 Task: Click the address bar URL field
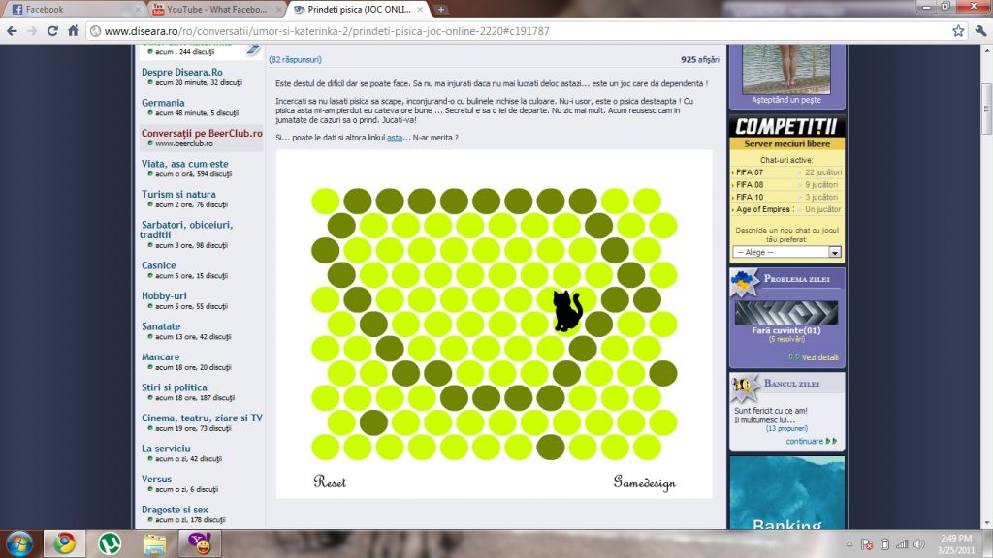coord(520,30)
